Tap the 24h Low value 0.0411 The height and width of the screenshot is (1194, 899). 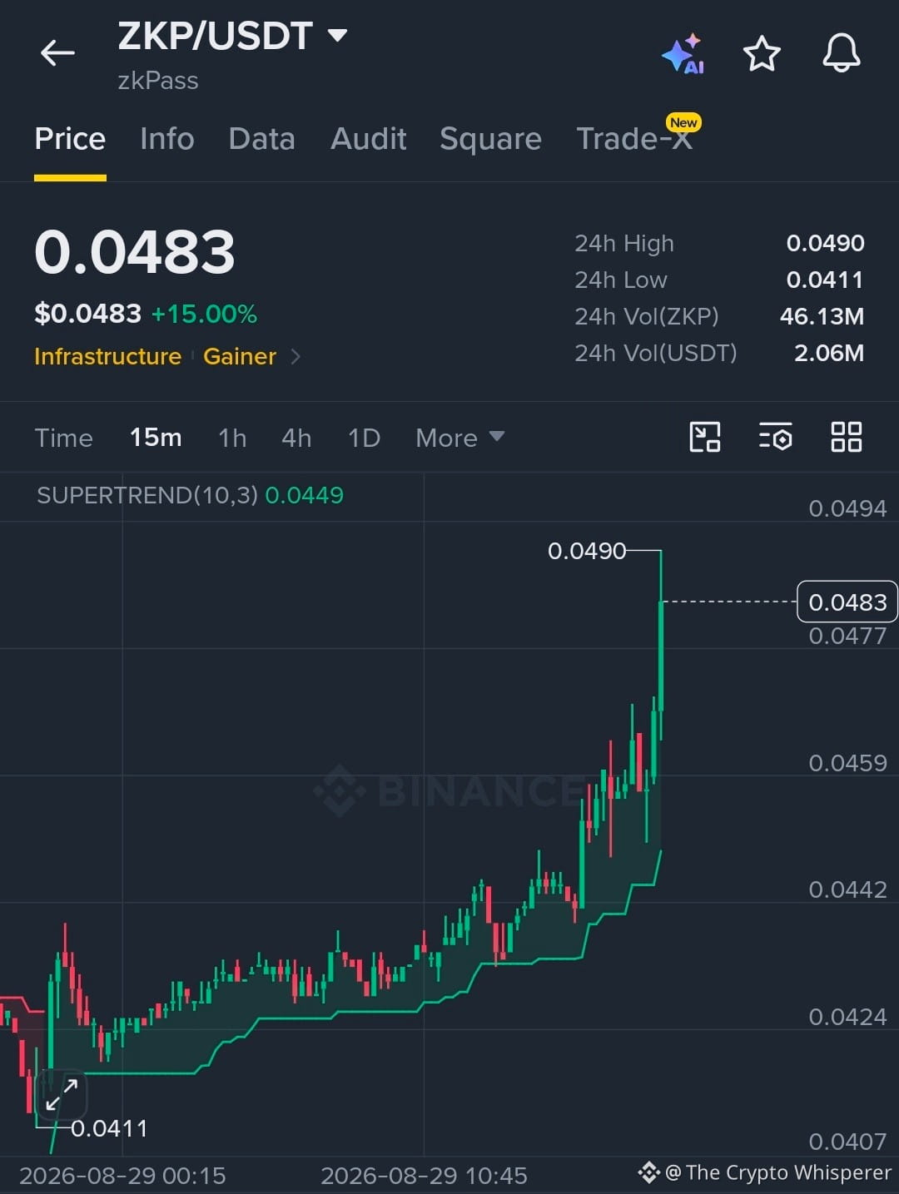pyautogui.click(x=825, y=280)
